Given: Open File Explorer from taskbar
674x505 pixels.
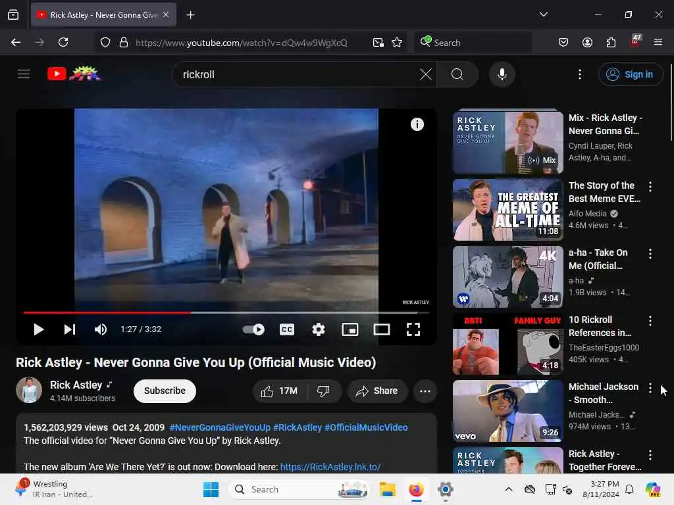Looking at the screenshot, I should tap(387, 489).
